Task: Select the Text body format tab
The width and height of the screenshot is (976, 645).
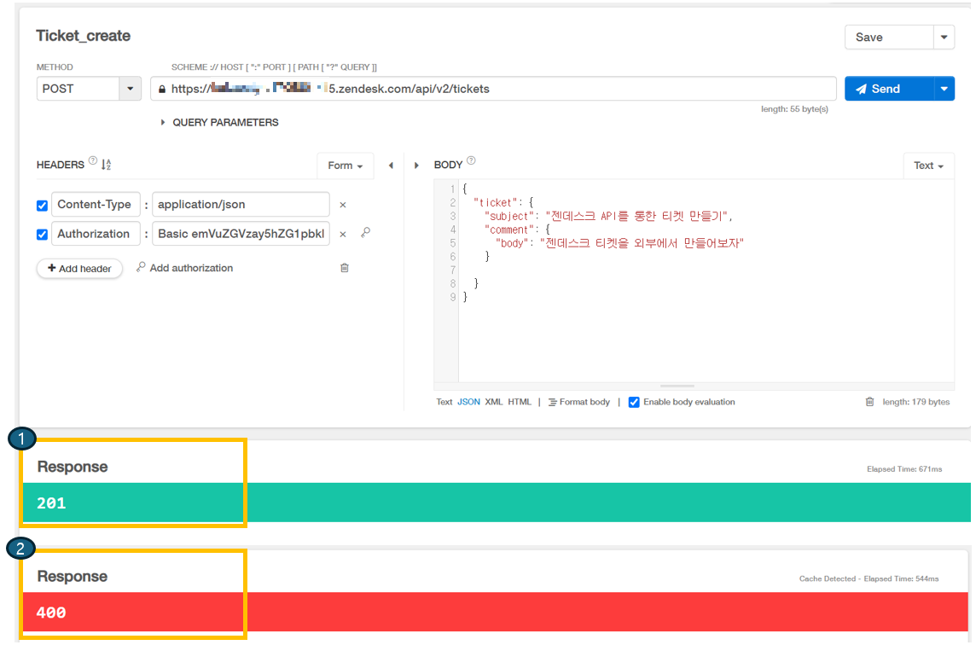Action: [x=444, y=402]
